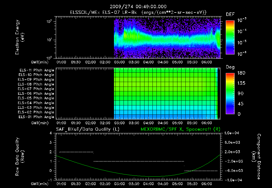Click the ELS-02 Pitch Angle row label
The image size is (272, 188).
coord(36,112)
